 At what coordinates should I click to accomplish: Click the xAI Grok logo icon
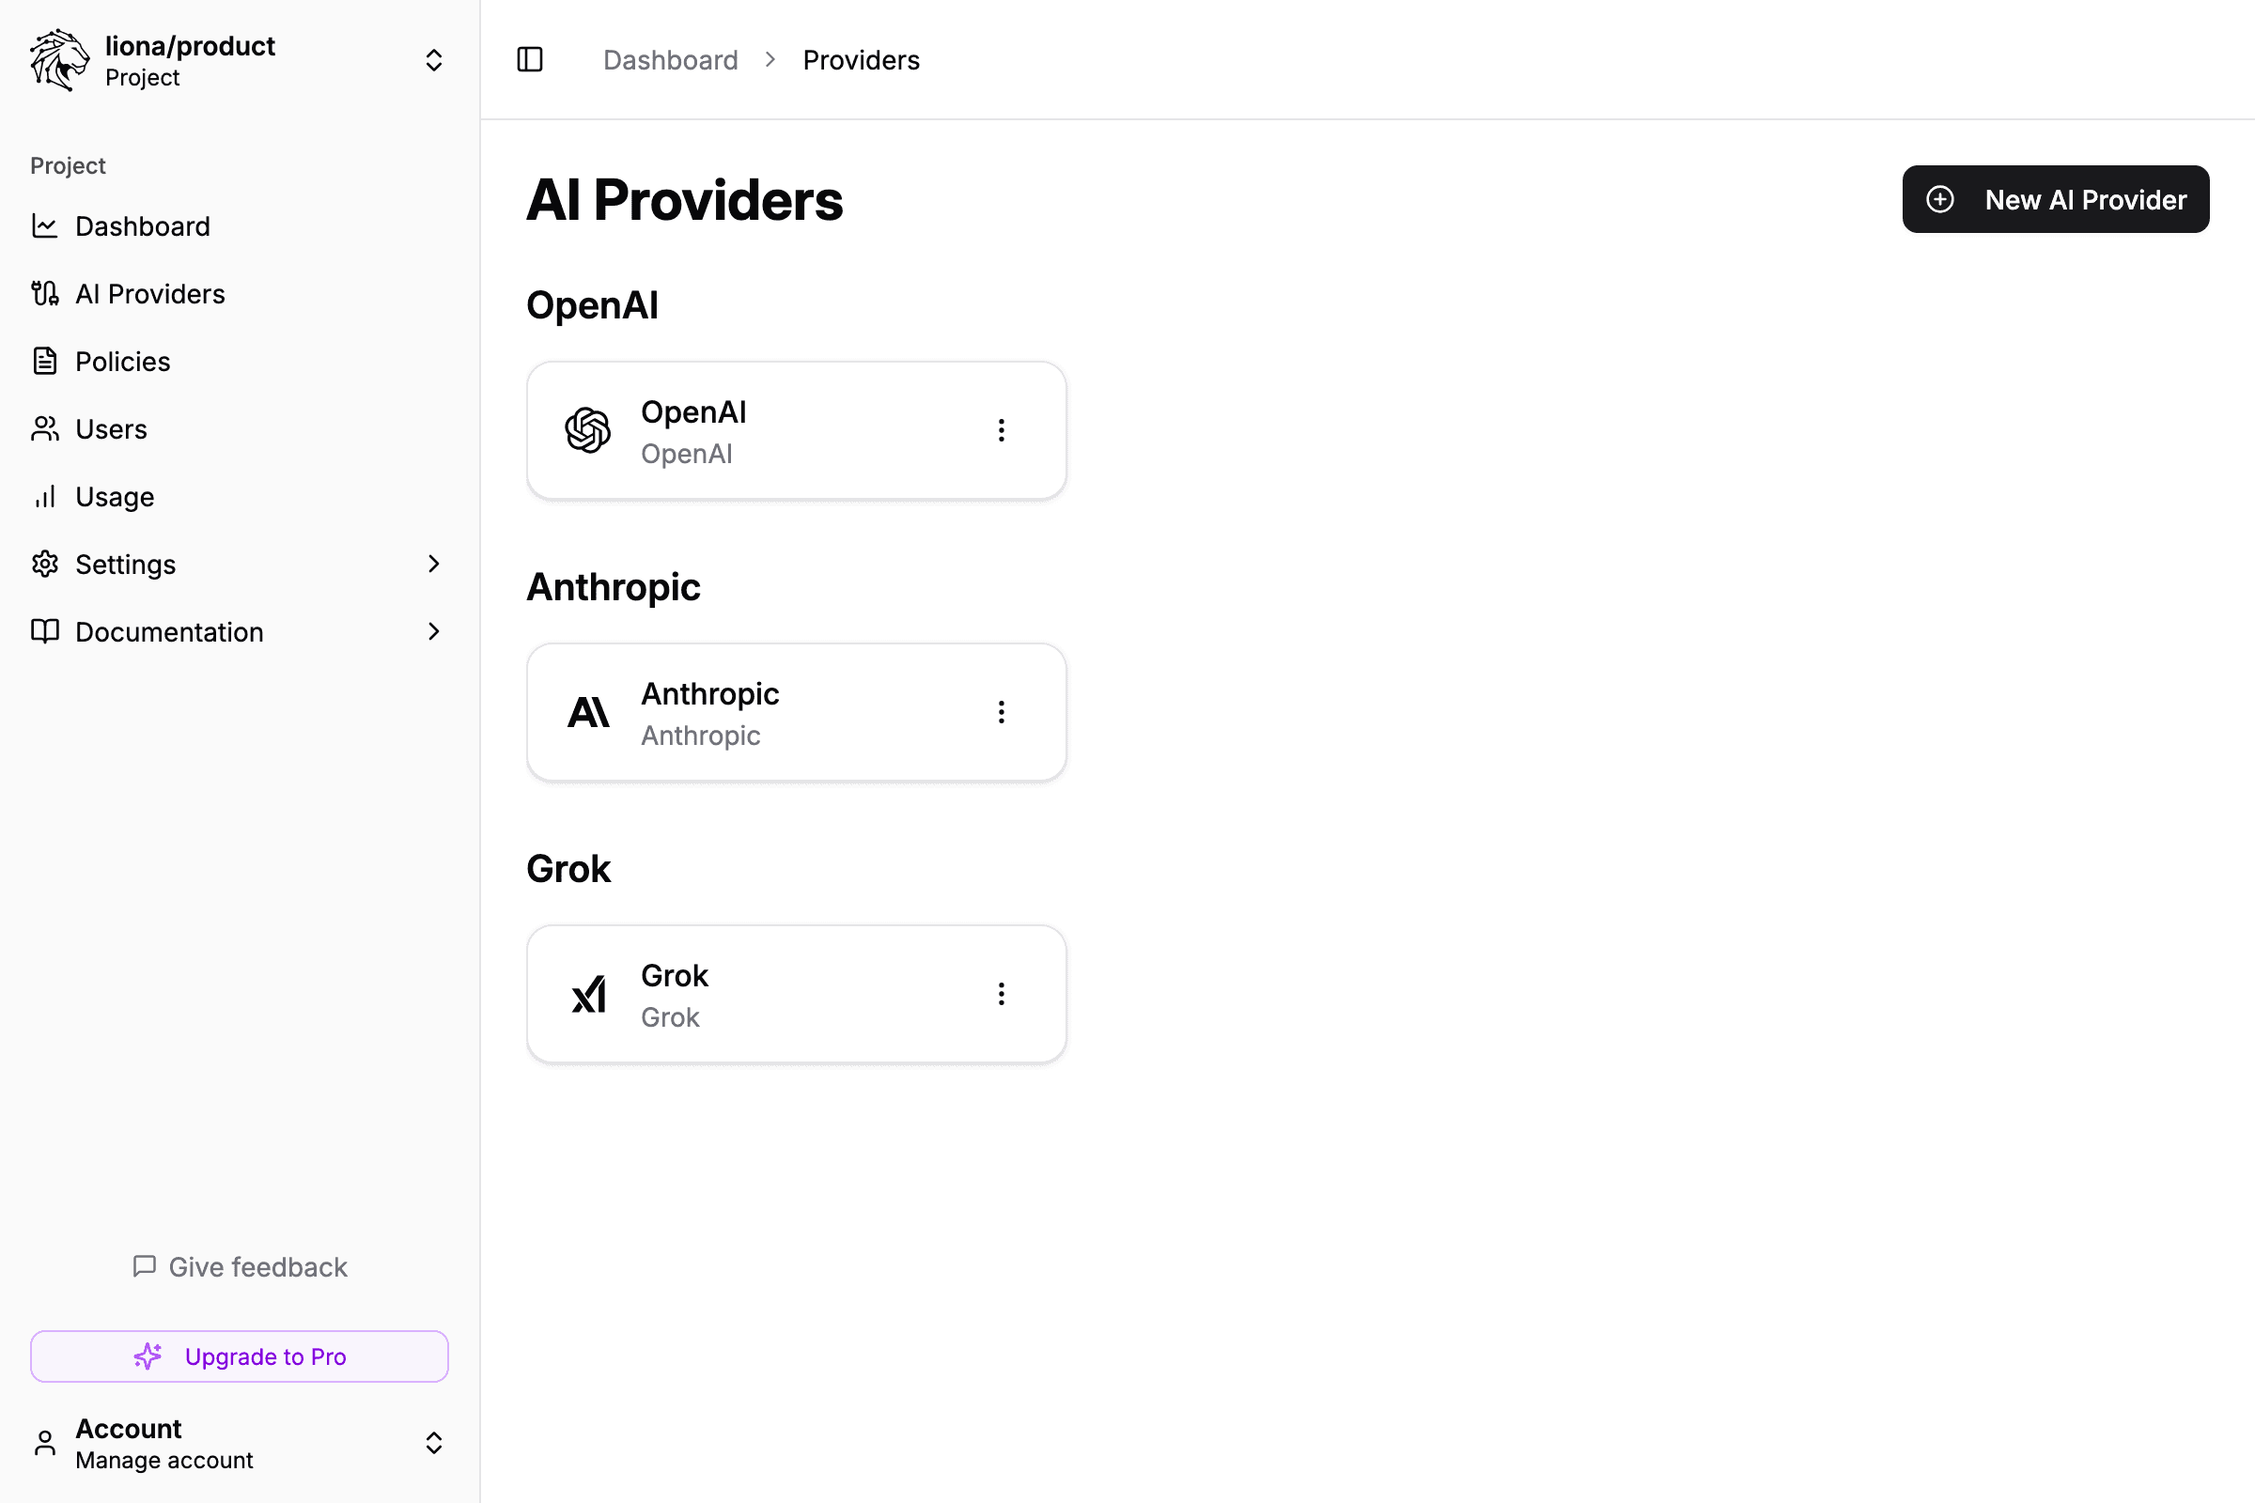tap(589, 994)
